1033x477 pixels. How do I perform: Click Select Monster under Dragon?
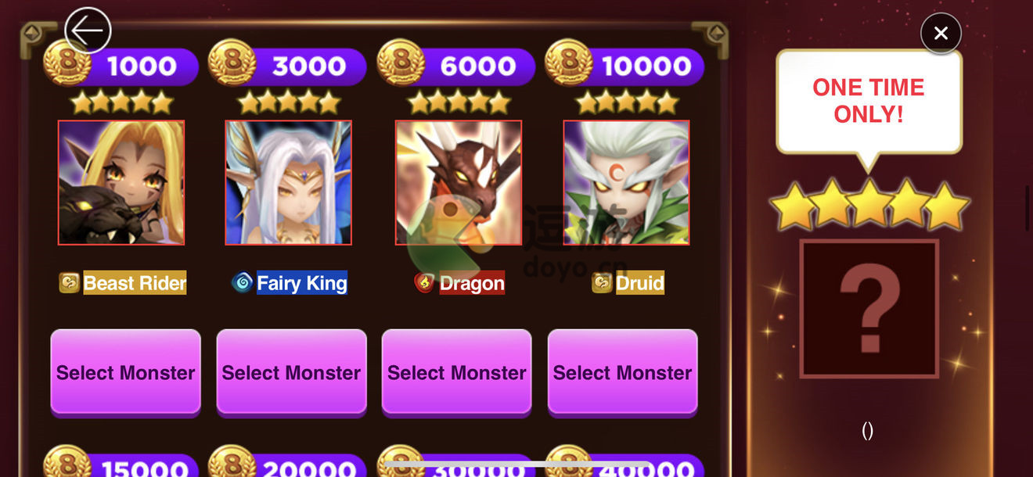[457, 372]
